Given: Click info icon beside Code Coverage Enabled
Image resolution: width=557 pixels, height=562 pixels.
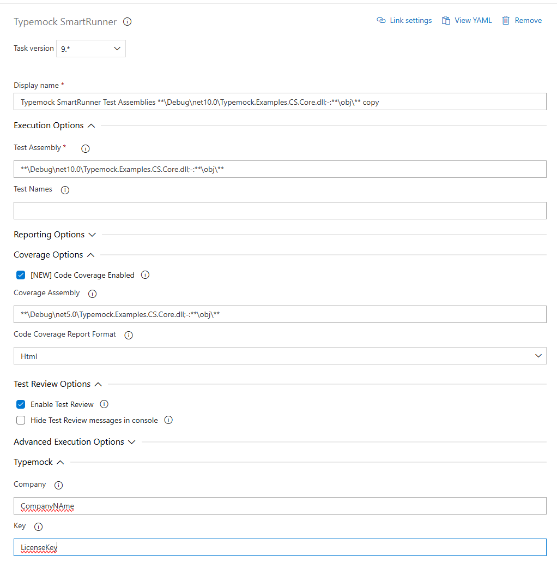Looking at the screenshot, I should tap(145, 275).
